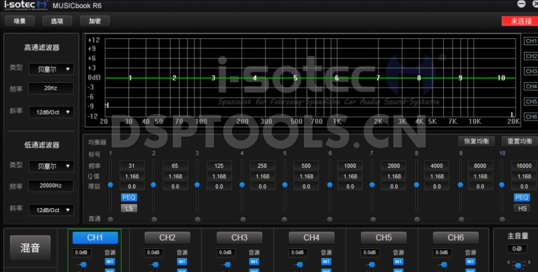Viewport: 538px width, 272px height.
Task: Click the IN1 source badge under CH3
Action: coord(254,261)
